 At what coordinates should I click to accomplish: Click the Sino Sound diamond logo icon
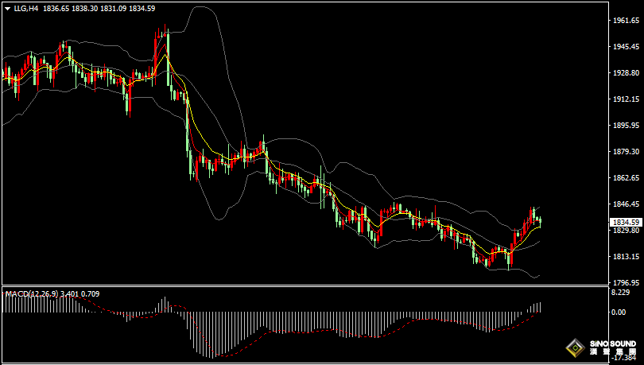coord(576,348)
